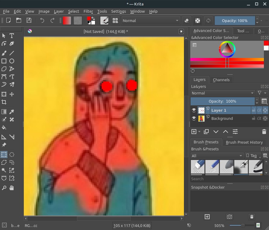Screen dimensions: 269x230
Task: Select the Freehand Brush tool
Action: [x=4, y=53]
